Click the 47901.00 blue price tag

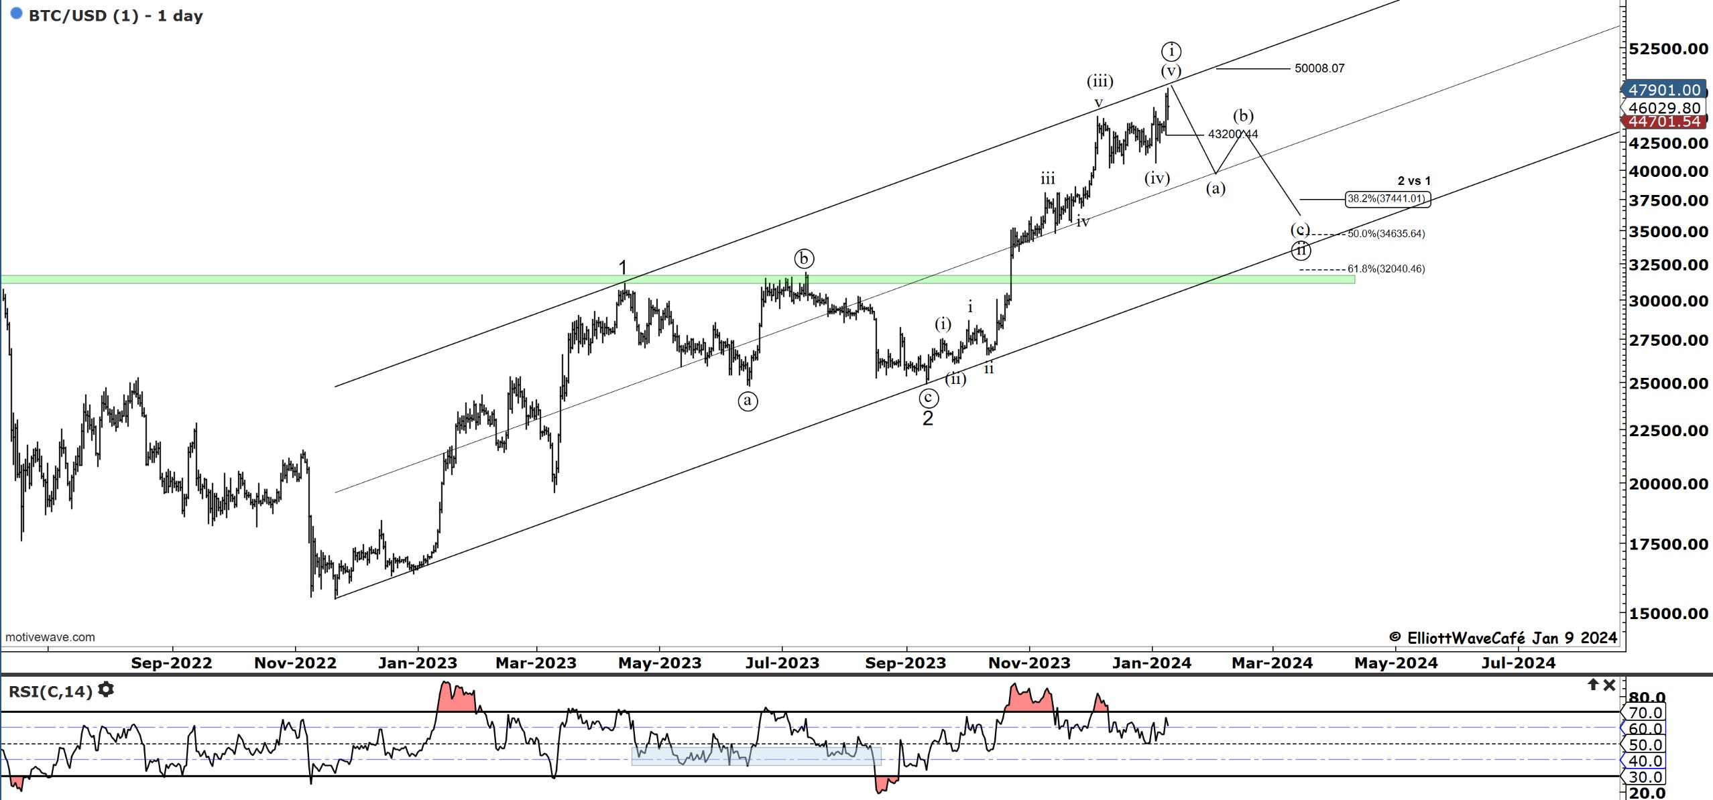(1664, 90)
